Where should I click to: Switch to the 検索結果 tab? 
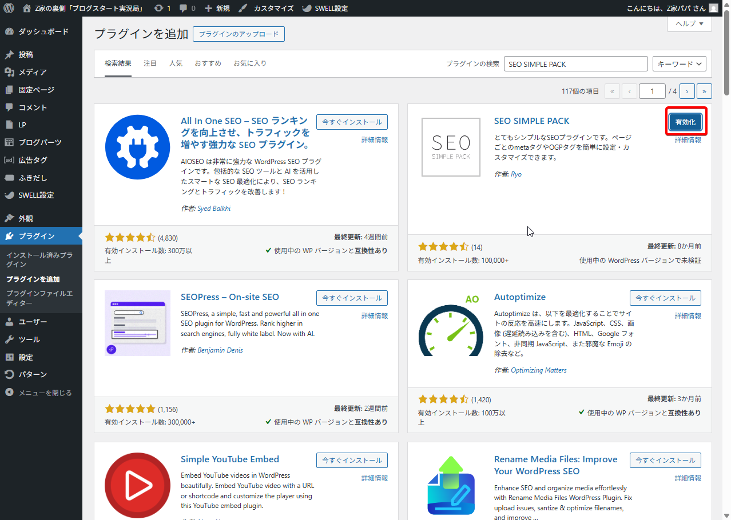(x=118, y=63)
